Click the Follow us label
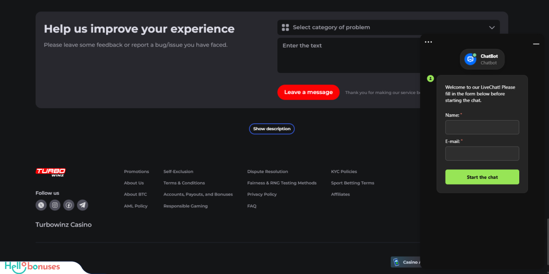The width and height of the screenshot is (549, 274). tap(47, 193)
